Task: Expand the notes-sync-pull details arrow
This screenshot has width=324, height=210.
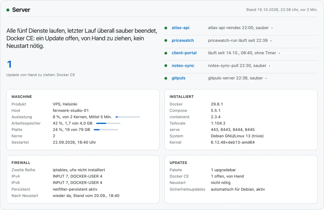Action: coord(270,66)
